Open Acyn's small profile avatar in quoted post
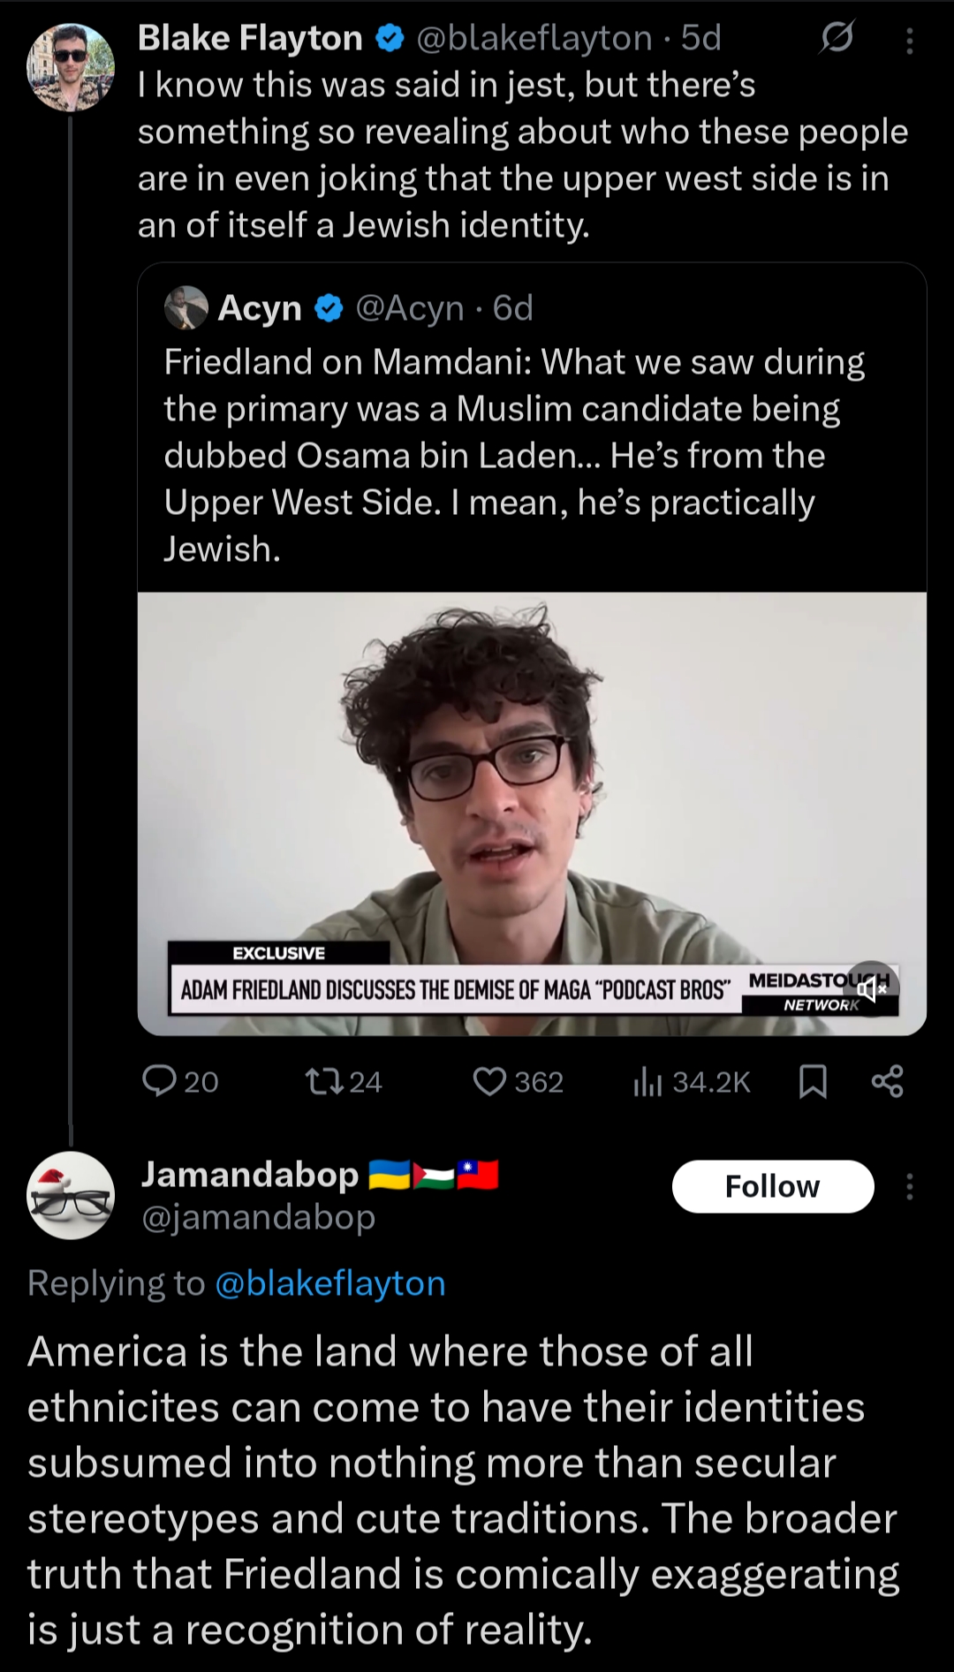Viewport: 954px width, 1672px height. [186, 308]
